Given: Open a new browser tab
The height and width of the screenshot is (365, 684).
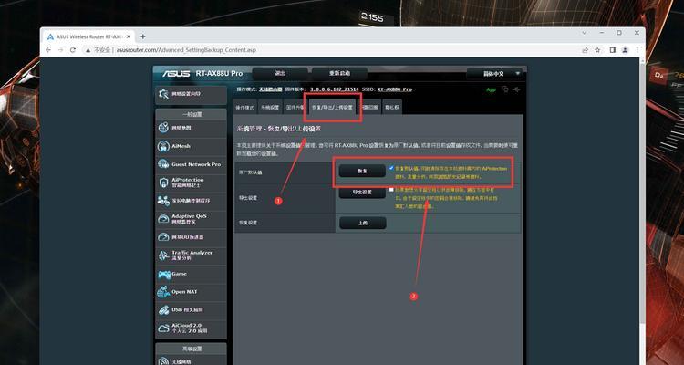Looking at the screenshot, I should [x=142, y=36].
